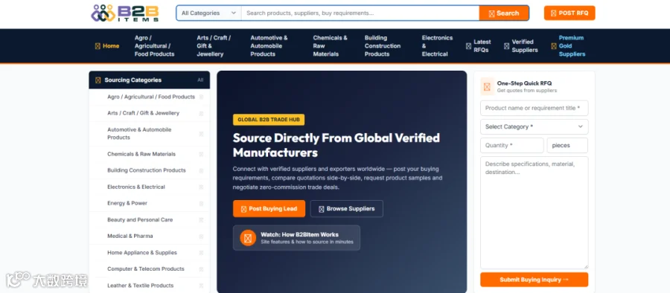Viewport: 670px width, 293px height.
Task: Expand the arrow beside Computer & Telecom Products
Action: (x=201, y=269)
